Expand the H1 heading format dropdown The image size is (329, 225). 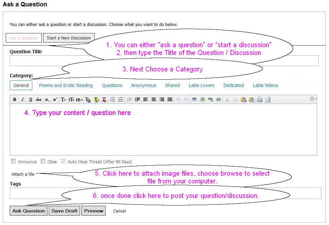[x=79, y=100]
